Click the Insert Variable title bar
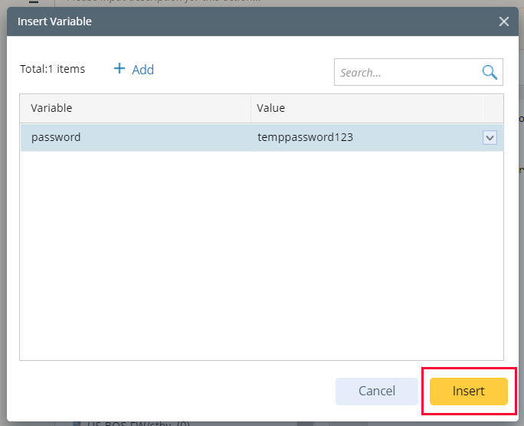 (x=230, y=21)
